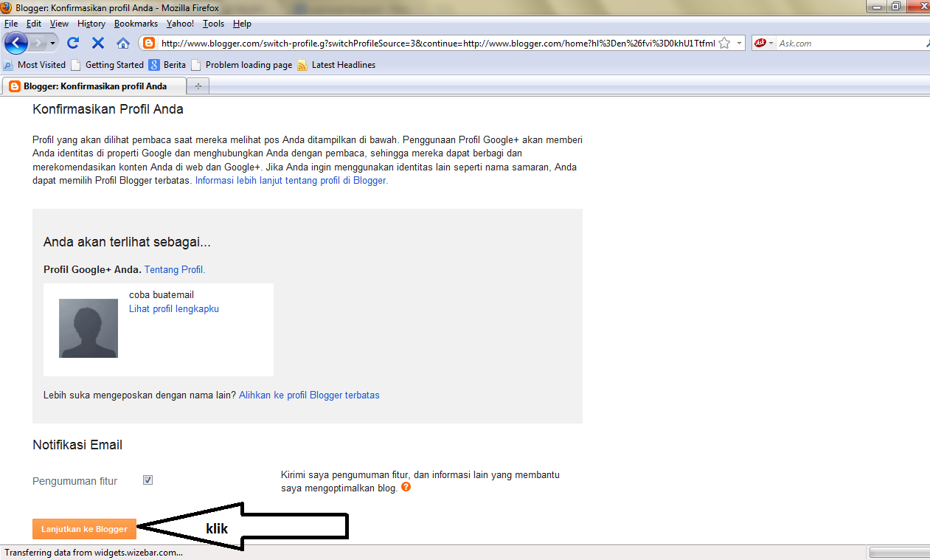Screen dimensions: 930x560
Task: Open the Bookmarks menu
Action: pos(136,24)
